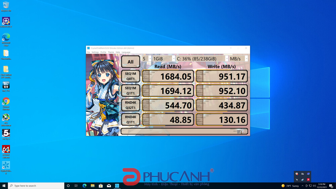Open Microsoft Edge from the taskbar
The width and height of the screenshot is (336, 189).
84,186
